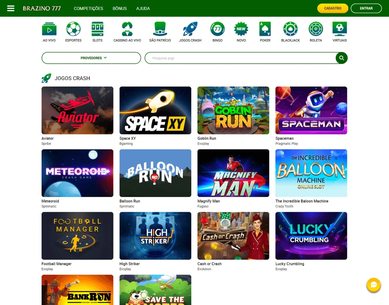Image resolution: width=389 pixels, height=305 pixels.
Task: Open the Spaceman game thumbnail
Action: 311,110
